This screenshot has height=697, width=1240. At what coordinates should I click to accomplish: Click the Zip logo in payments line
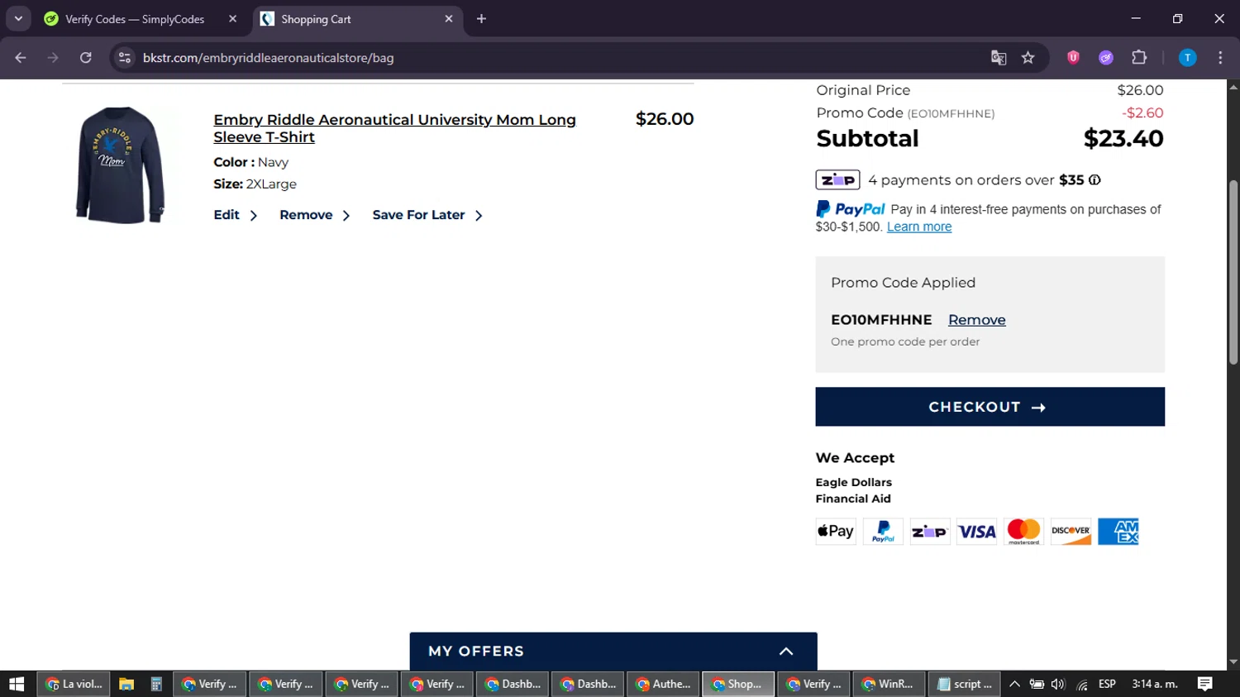coord(837,179)
